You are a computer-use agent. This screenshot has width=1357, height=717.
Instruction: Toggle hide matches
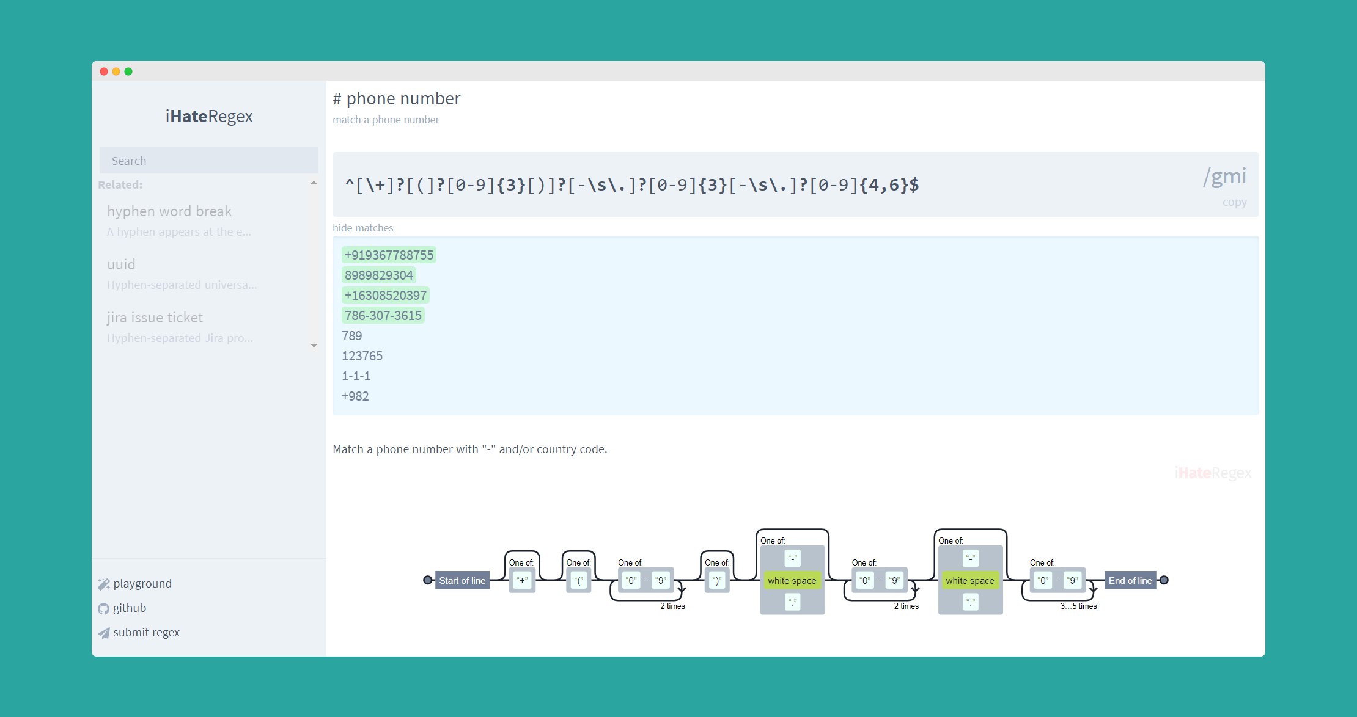point(363,228)
